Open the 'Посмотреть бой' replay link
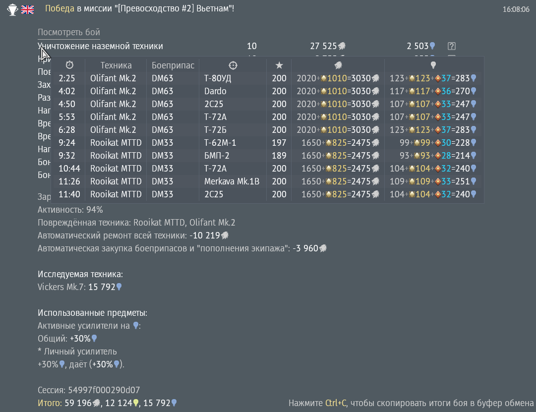Image resolution: width=536 pixels, height=412 pixels. 69,32
